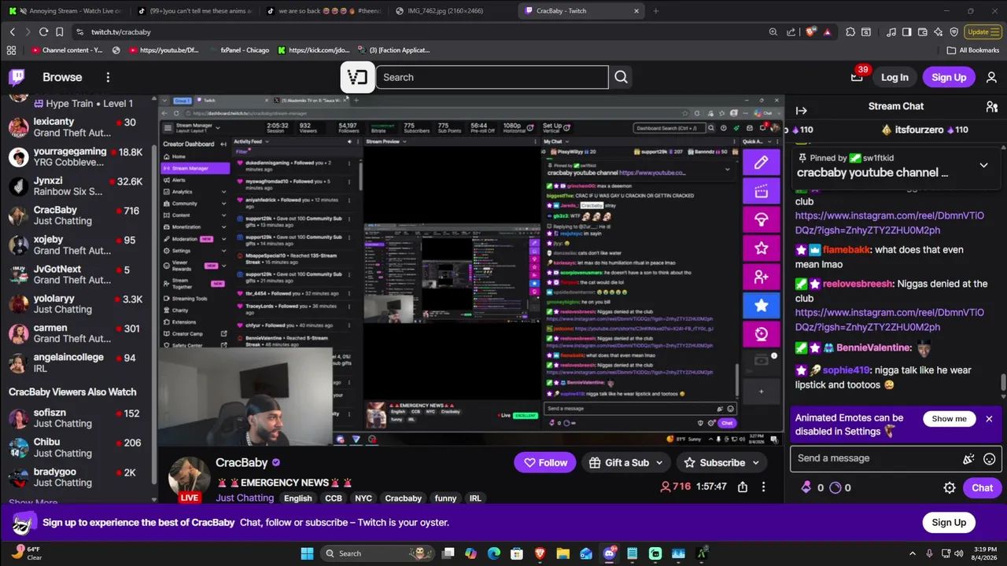1007x566 pixels.
Task: Open flamebakk's profile from chat
Action: coord(847,250)
